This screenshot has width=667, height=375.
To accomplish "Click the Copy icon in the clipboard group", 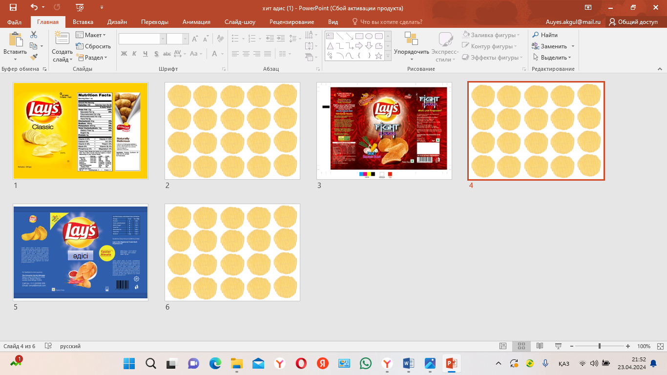I will point(34,46).
